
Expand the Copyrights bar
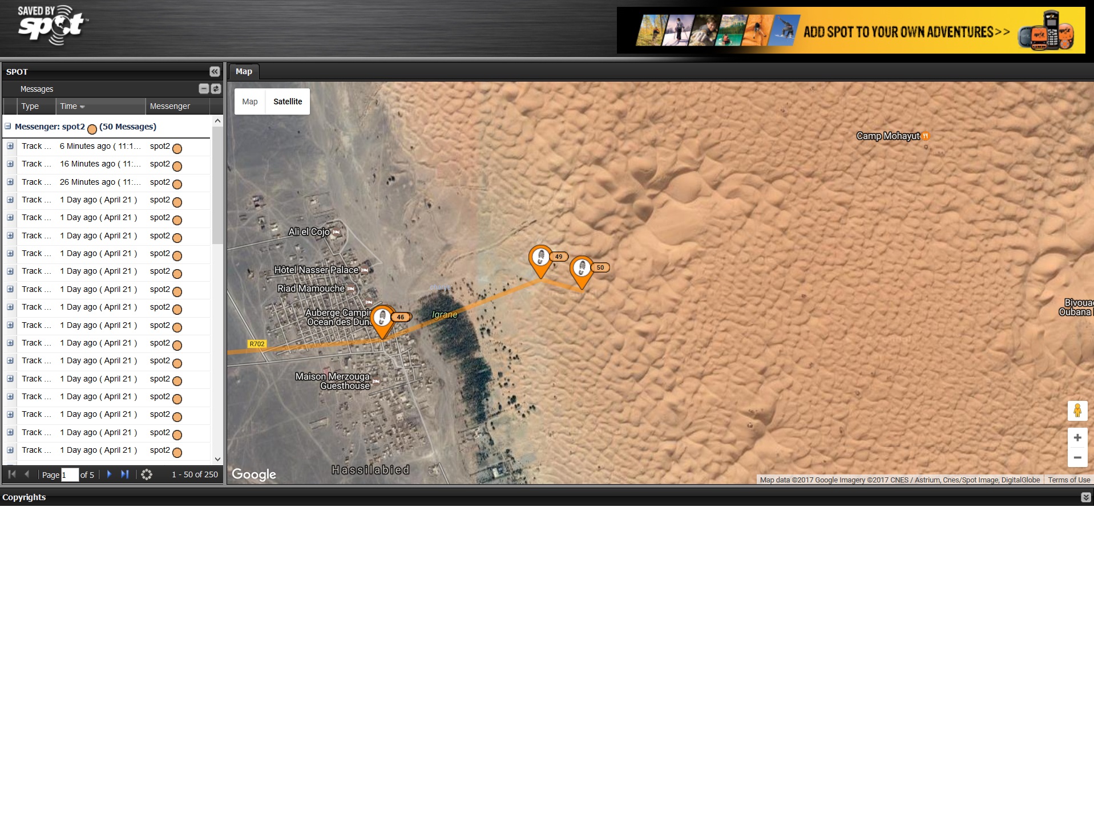tap(1085, 497)
